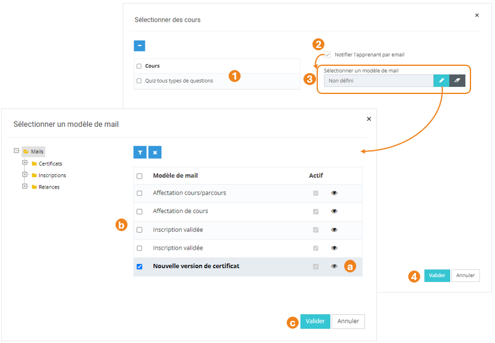This screenshot has width=495, height=343.
Task: Uncheck 'Nouvelle version de certificat' template
Action: 139,266
